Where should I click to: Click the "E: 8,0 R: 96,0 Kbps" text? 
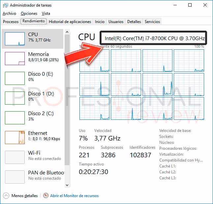[x=44, y=139]
